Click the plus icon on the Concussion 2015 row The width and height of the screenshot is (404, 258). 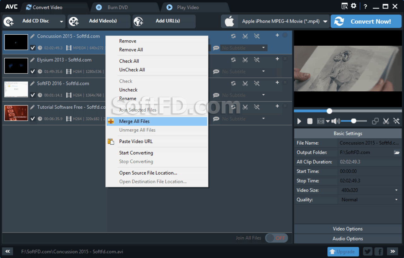coord(277,35)
